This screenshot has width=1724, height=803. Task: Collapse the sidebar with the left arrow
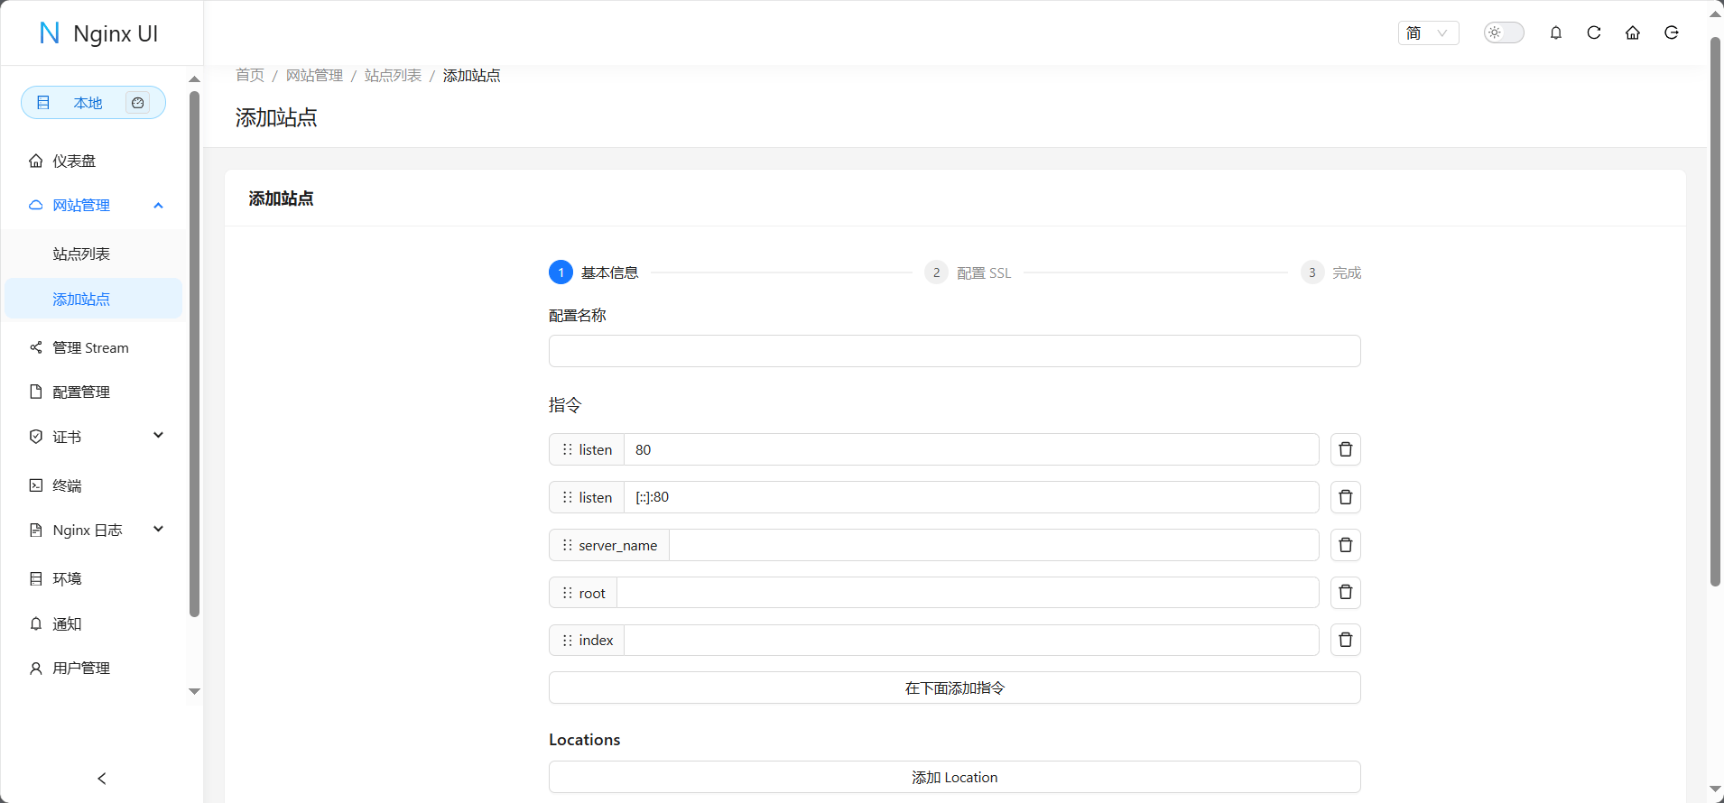[x=102, y=778]
